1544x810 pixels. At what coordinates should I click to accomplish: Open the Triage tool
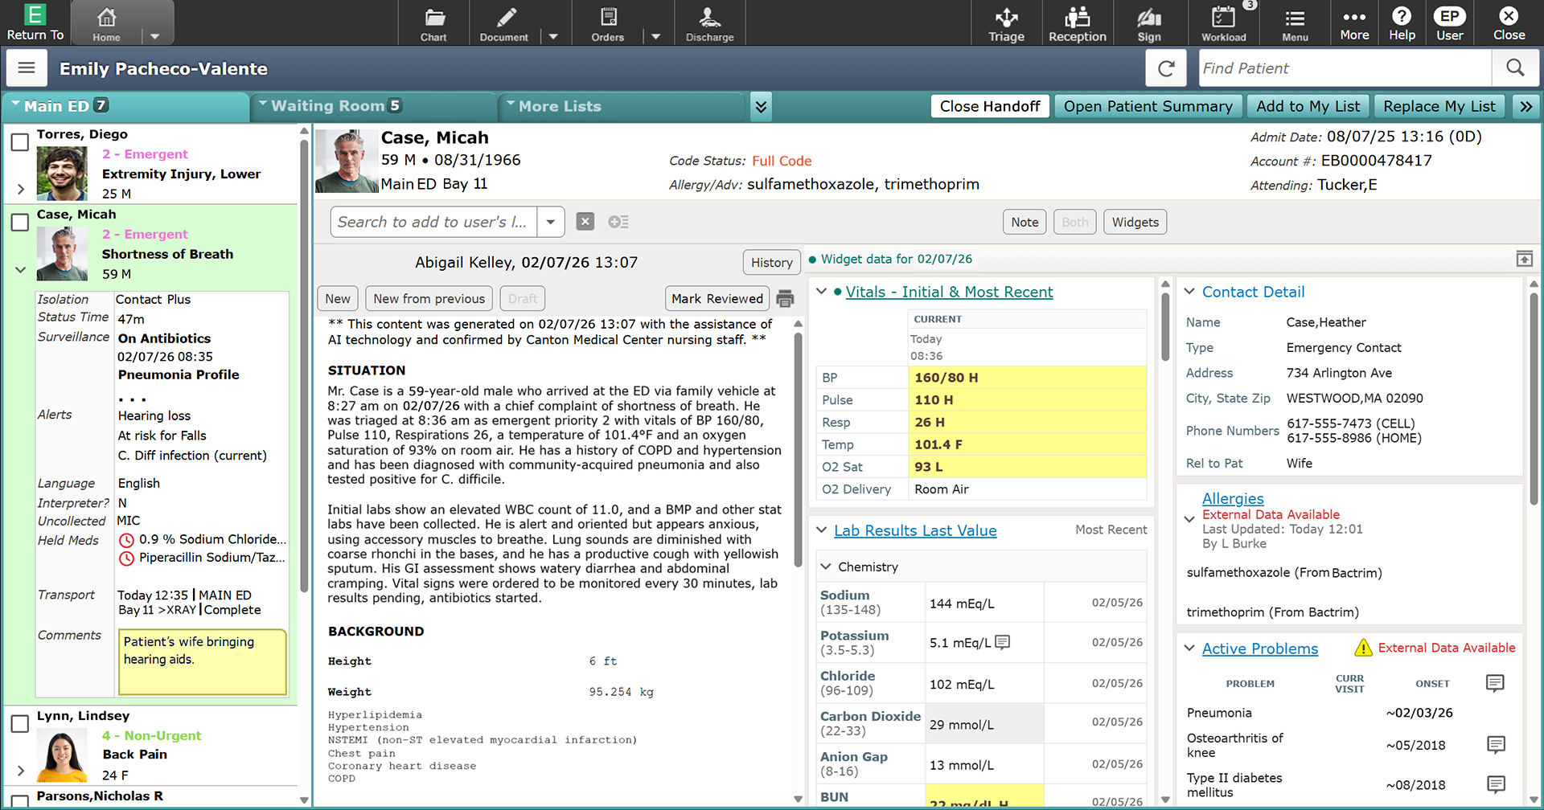(x=1006, y=22)
